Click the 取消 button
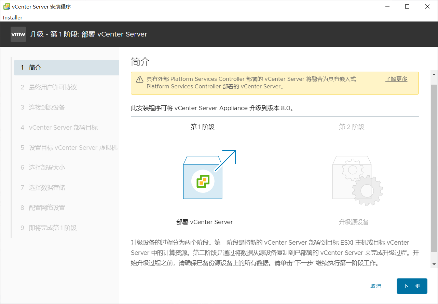Viewport: 438px width, 304px height. [376, 286]
